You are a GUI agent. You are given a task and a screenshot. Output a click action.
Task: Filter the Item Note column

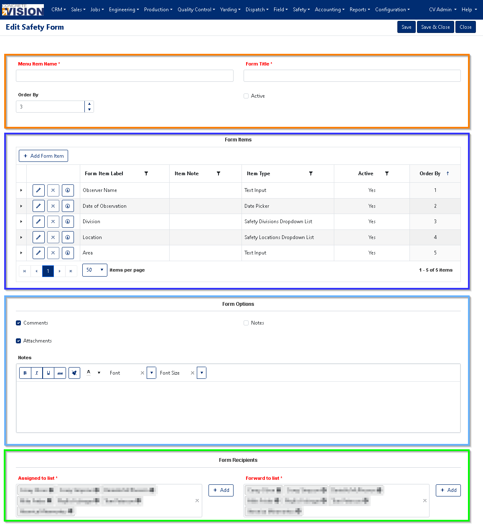[x=219, y=174]
